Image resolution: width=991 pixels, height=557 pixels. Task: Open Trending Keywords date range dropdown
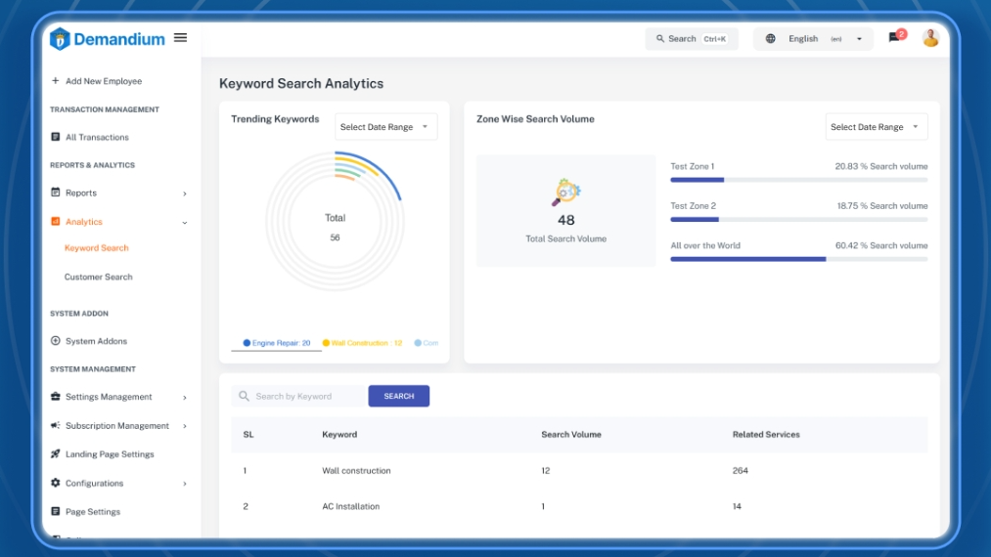385,127
